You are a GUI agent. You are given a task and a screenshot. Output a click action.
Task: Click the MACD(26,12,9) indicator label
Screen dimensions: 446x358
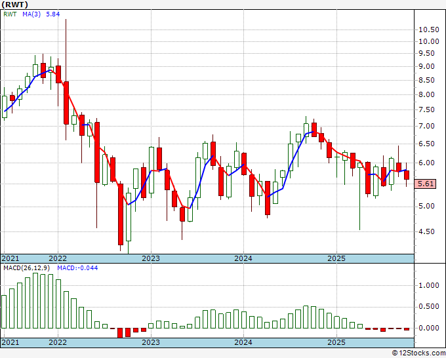(27, 268)
